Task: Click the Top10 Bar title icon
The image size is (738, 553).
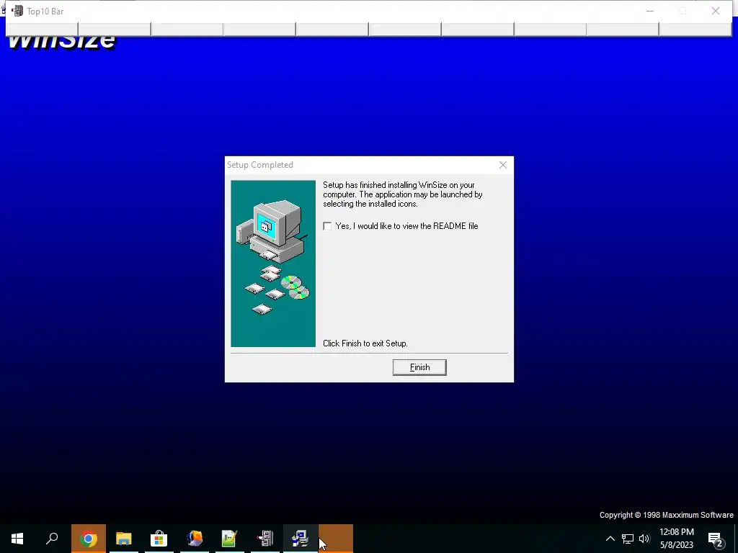Action: click(x=17, y=11)
